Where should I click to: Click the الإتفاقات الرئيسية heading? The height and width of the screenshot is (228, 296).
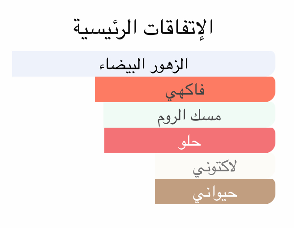[143, 28]
